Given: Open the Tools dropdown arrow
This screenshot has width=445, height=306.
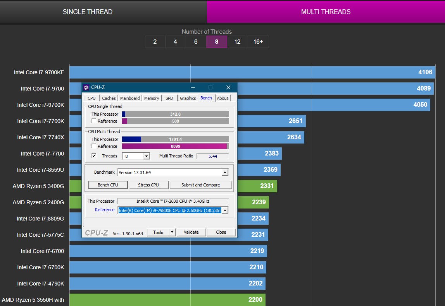Looking at the screenshot, I should pyautogui.click(x=172, y=232).
